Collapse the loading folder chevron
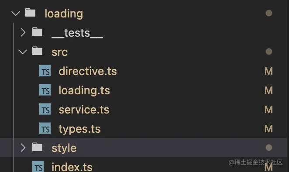 click(16, 13)
